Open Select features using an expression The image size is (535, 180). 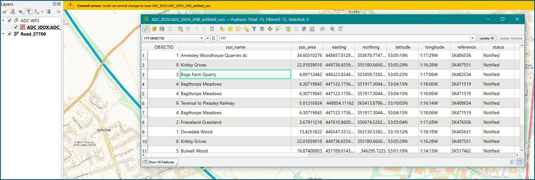222,29
